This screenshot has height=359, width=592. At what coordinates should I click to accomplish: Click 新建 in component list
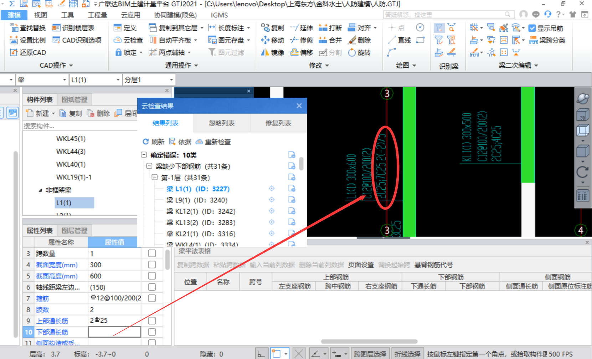click(x=40, y=113)
